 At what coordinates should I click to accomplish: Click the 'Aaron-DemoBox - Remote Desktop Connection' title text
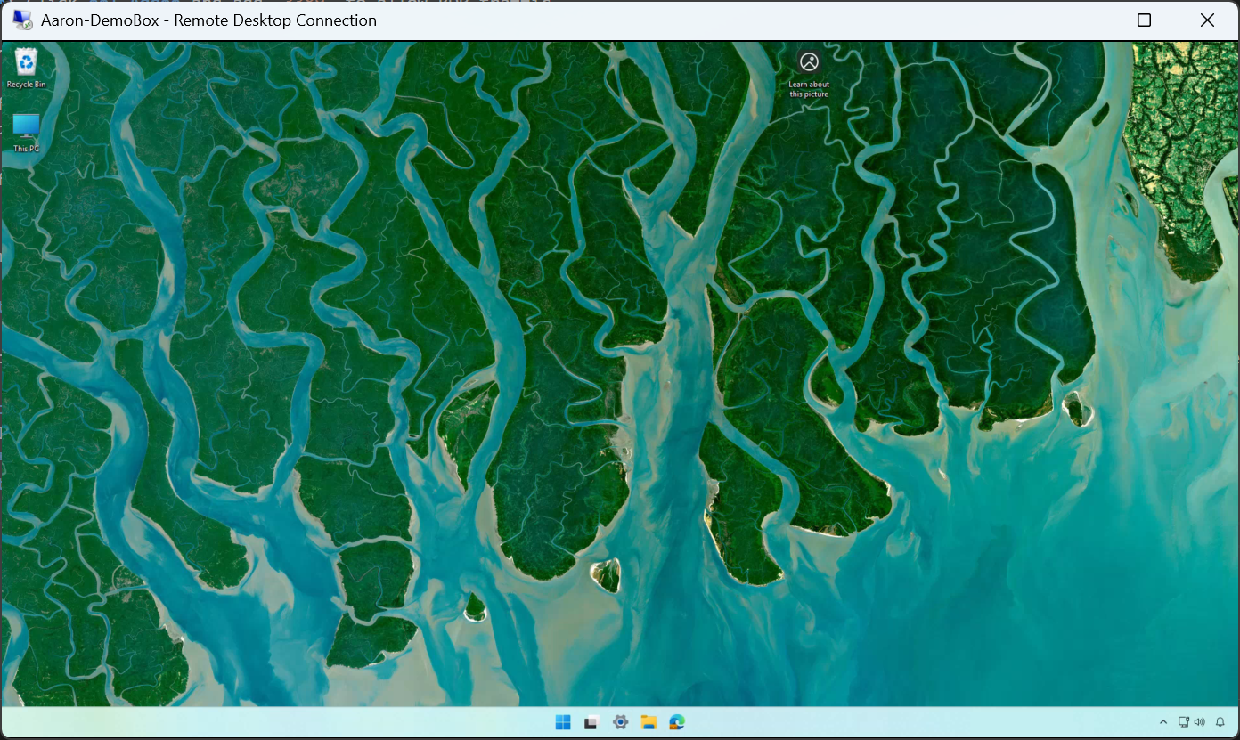click(x=208, y=20)
